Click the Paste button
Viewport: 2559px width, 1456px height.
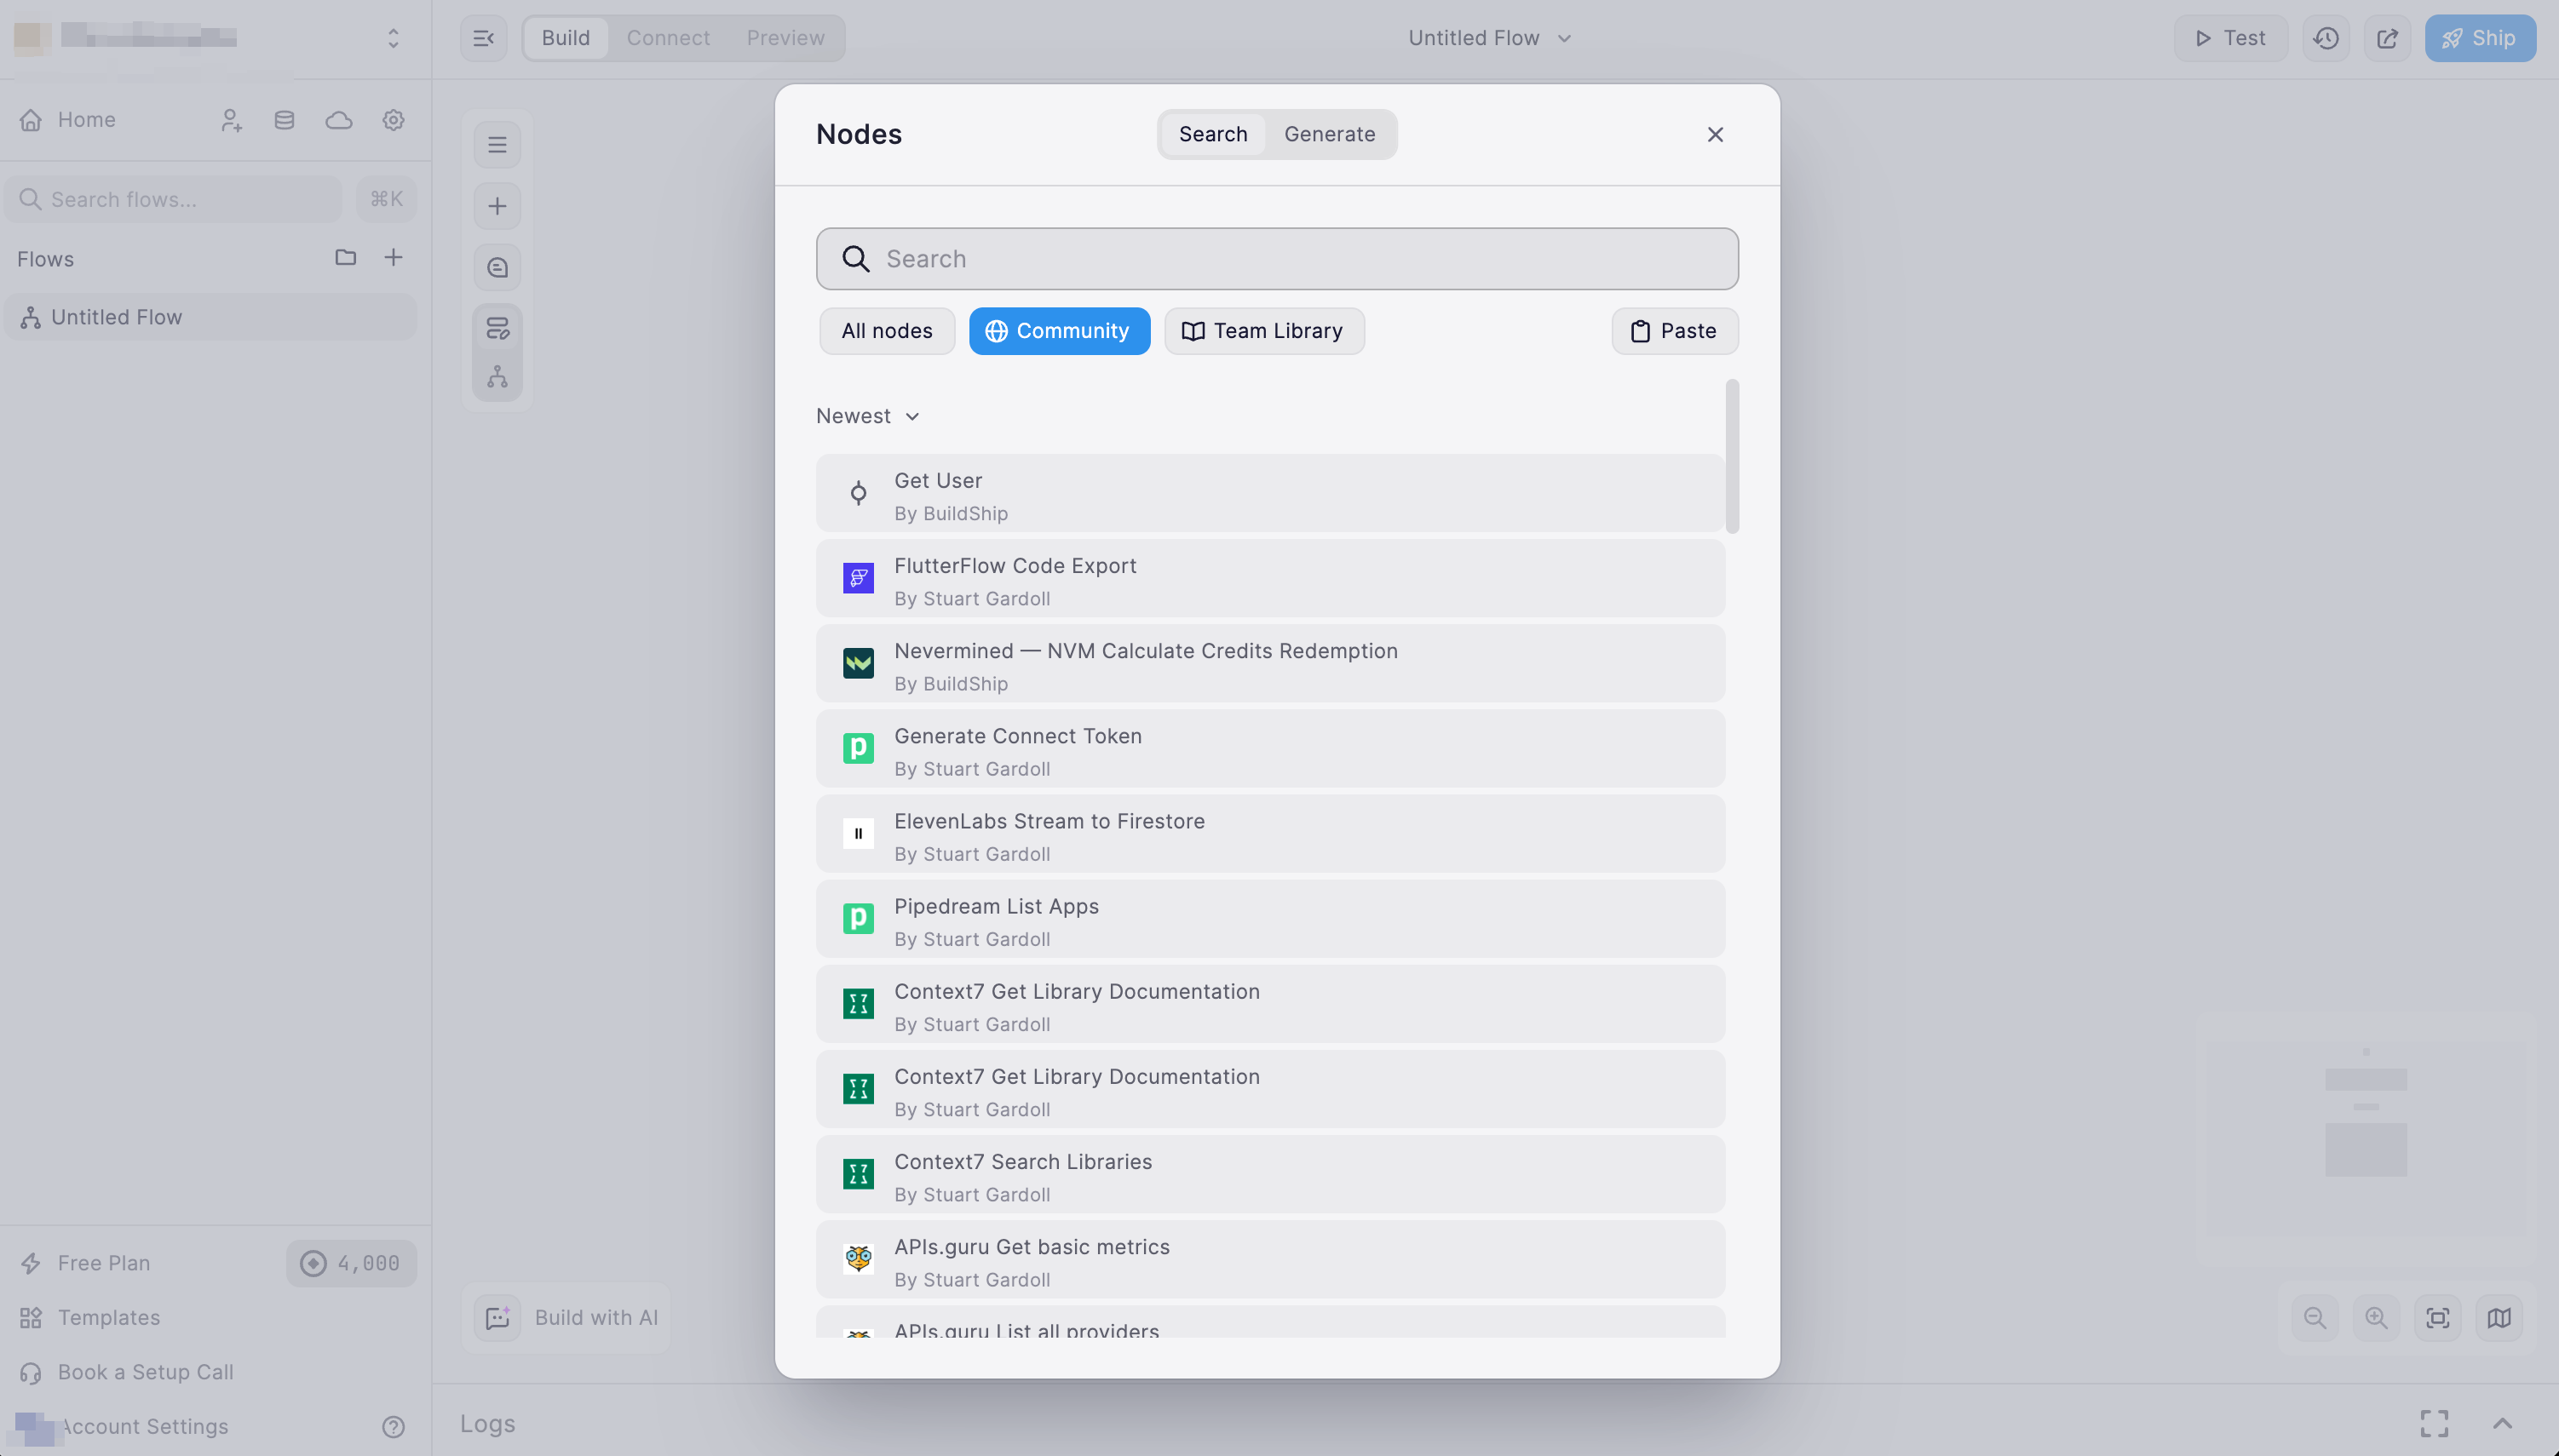[x=1675, y=331]
